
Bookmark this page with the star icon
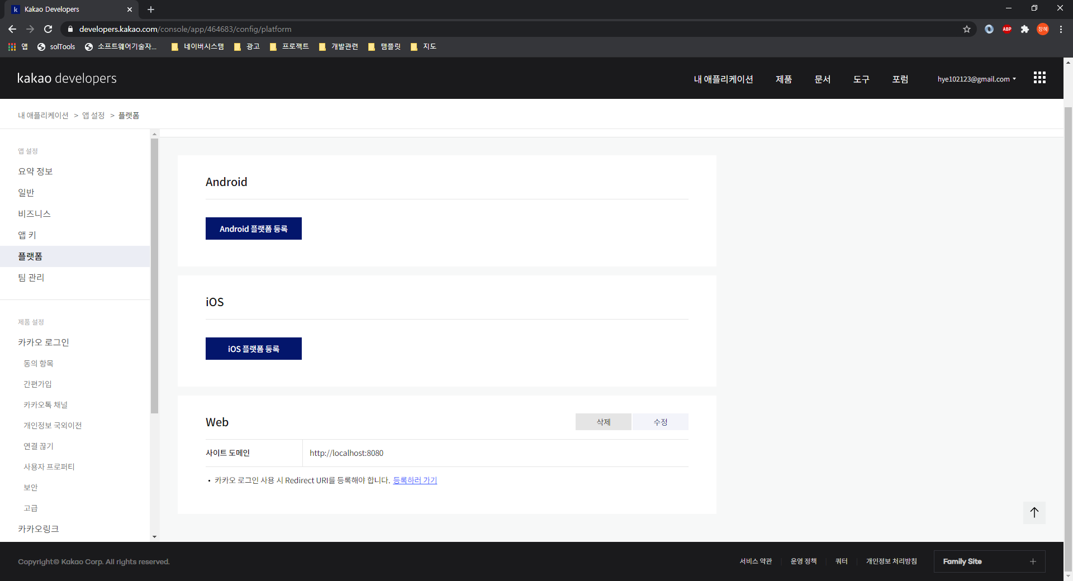coord(967,29)
